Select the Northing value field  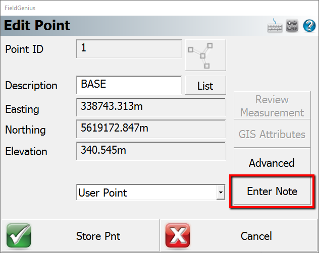tap(150, 129)
